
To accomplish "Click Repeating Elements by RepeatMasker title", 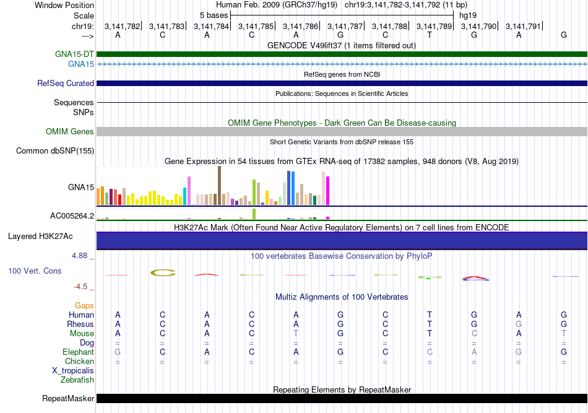I will pos(342,389).
